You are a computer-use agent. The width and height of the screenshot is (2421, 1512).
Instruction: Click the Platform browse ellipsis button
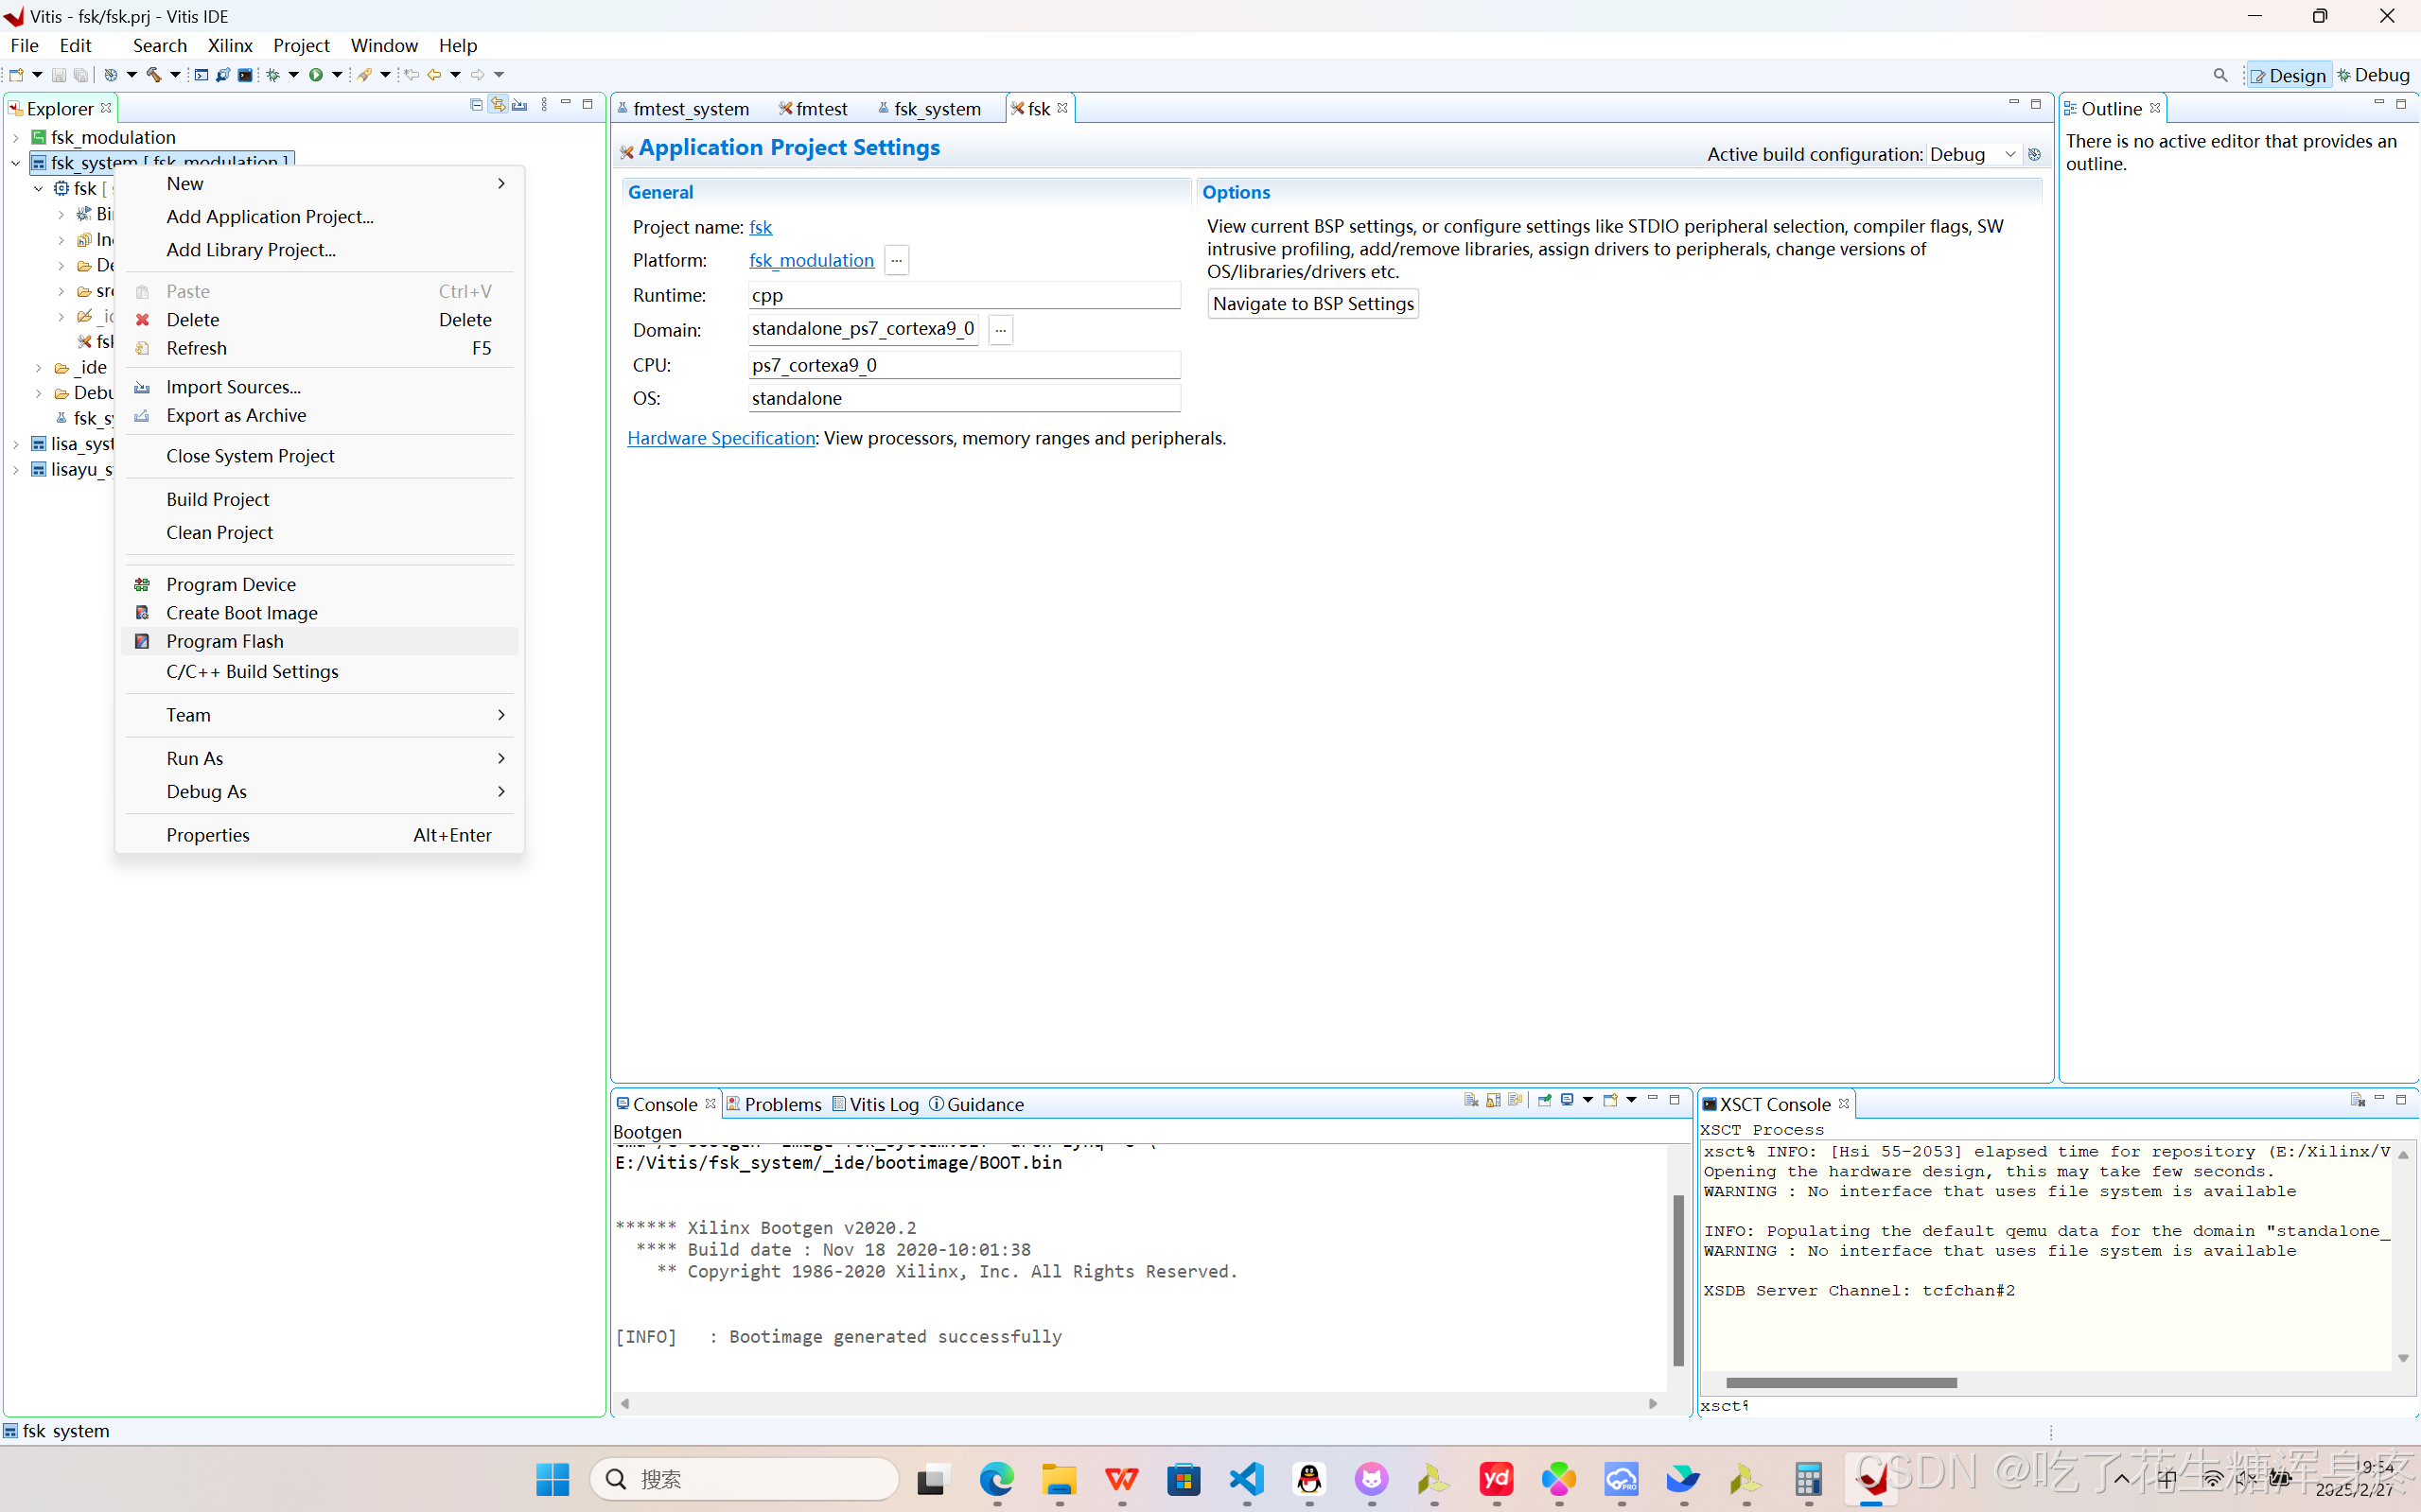click(896, 260)
